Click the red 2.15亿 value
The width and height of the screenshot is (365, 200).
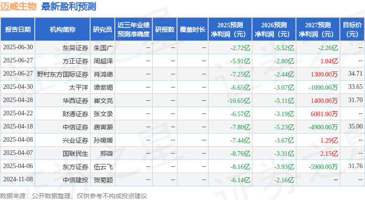[329, 154]
